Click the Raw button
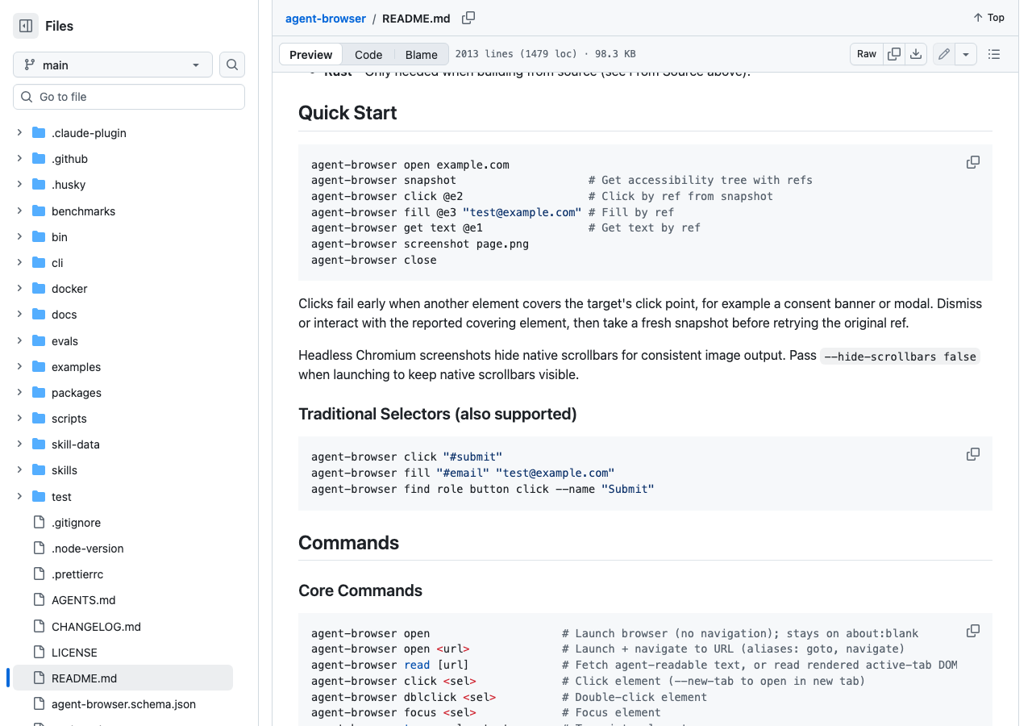This screenshot has width=1032, height=726. [867, 54]
